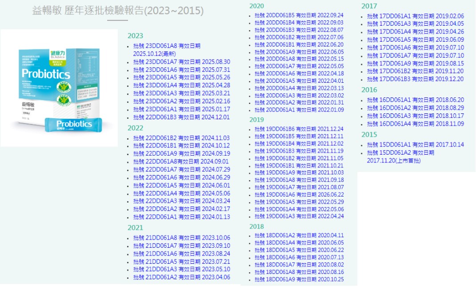Viewport: 476px width, 289px height.
Task: View batch 21DD061A8 report expiring 2023.10.06
Action: coord(181,237)
